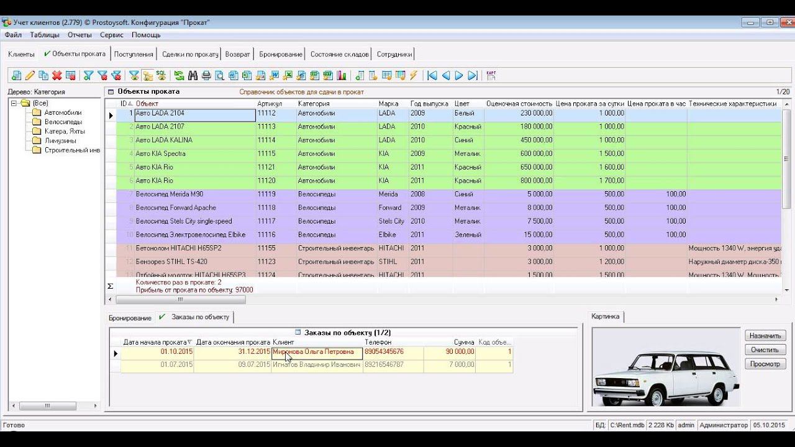Toggle the tree view toolbar button
This screenshot has width=795, height=447.
coord(148,76)
